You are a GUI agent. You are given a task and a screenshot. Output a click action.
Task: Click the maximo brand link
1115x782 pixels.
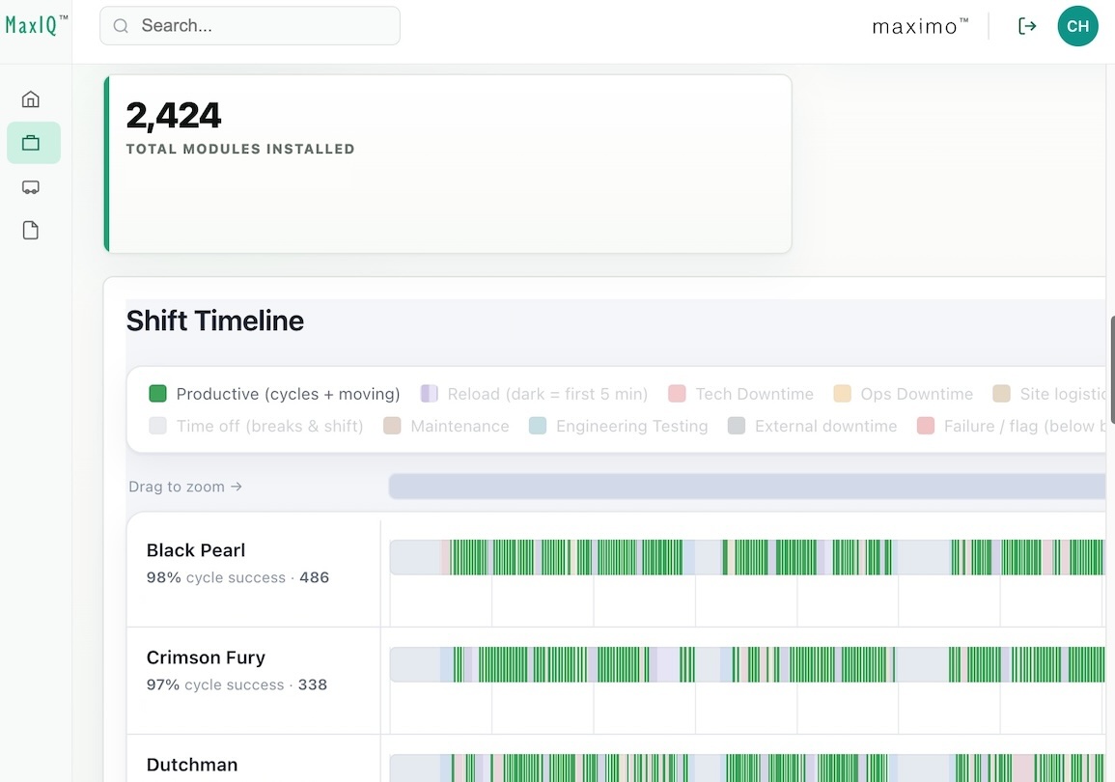coord(919,26)
